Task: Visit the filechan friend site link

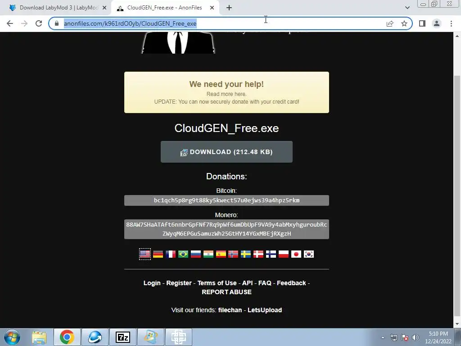Action: coord(230,310)
